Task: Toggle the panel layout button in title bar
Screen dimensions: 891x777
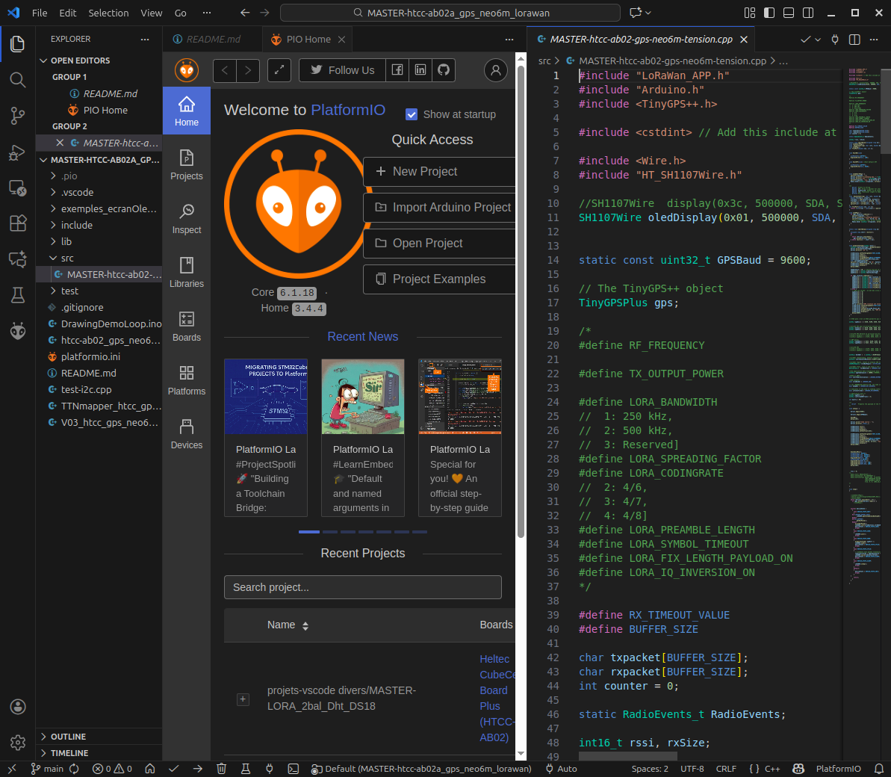Action: [789, 13]
